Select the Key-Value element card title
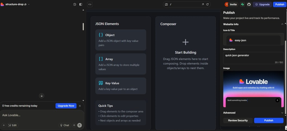The image size is (287, 131). click(x=112, y=83)
